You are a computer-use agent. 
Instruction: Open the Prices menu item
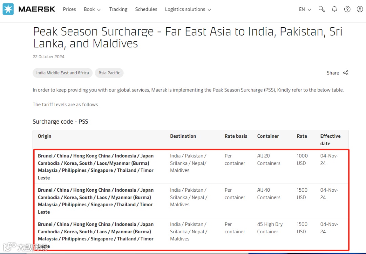[x=69, y=9]
